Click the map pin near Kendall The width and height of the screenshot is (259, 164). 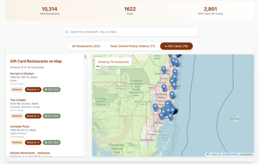pyautogui.click(x=162, y=116)
